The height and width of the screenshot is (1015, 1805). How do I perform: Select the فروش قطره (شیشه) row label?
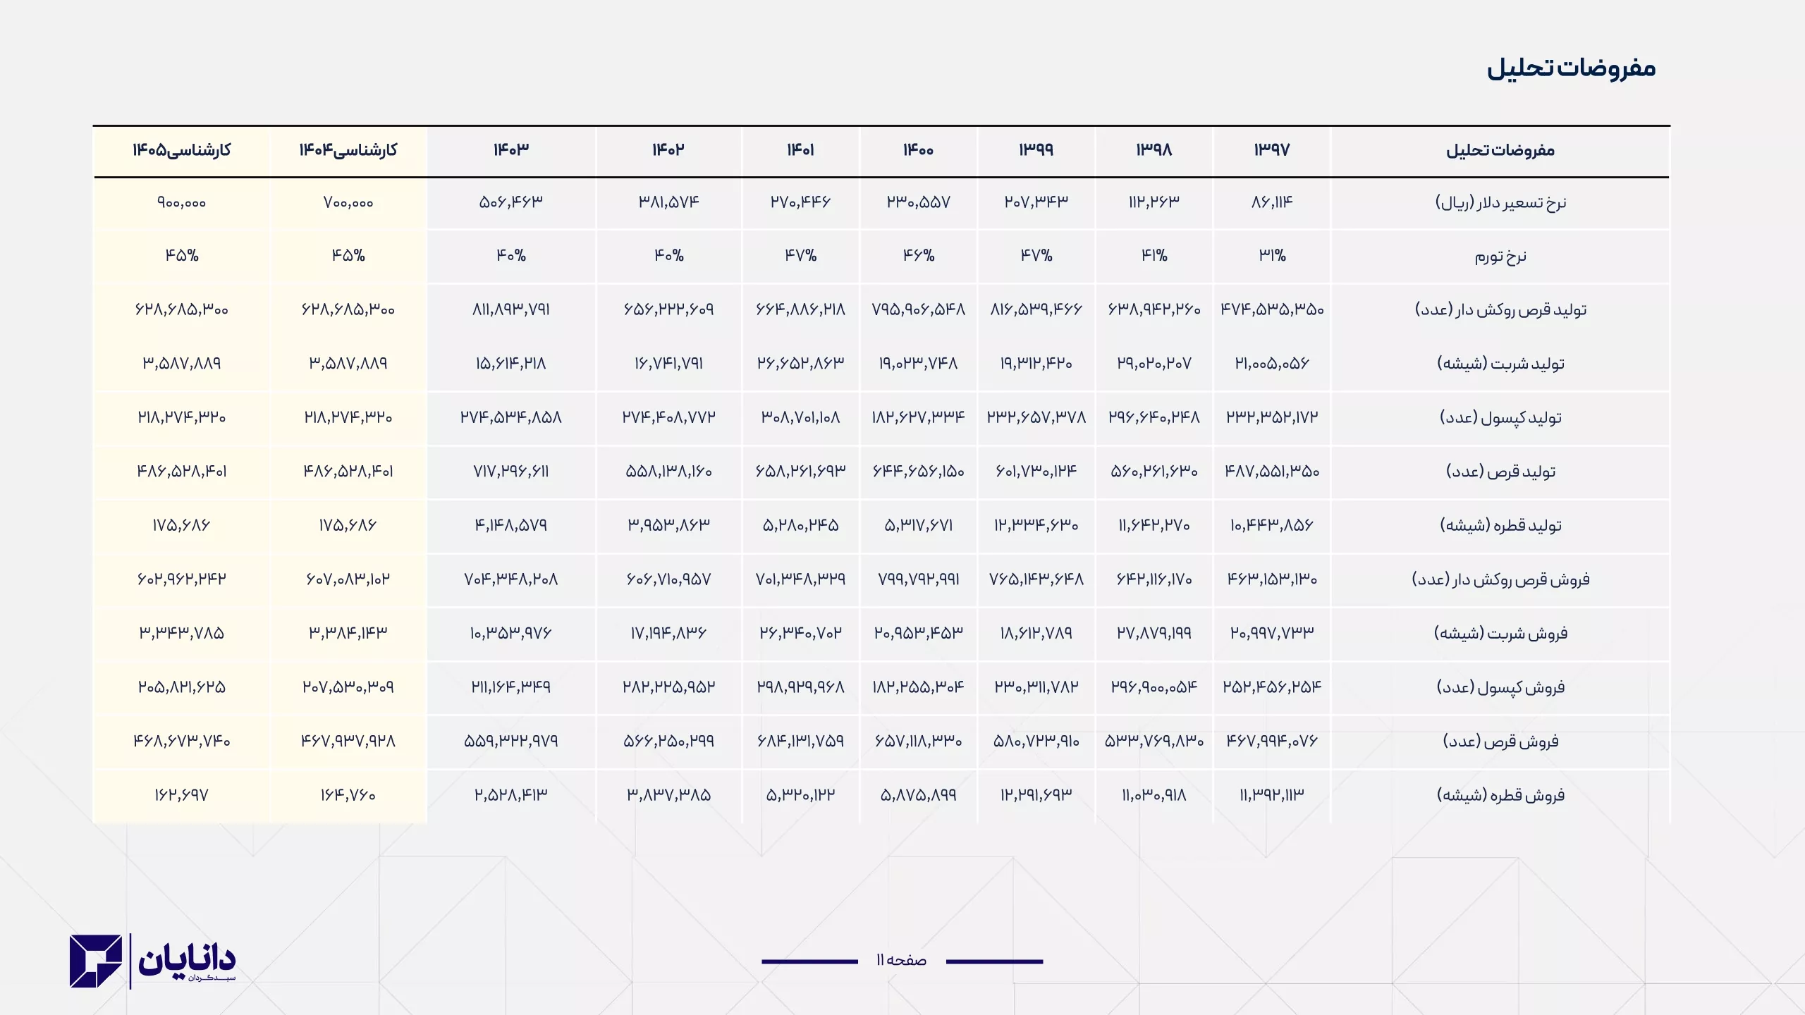point(1500,795)
